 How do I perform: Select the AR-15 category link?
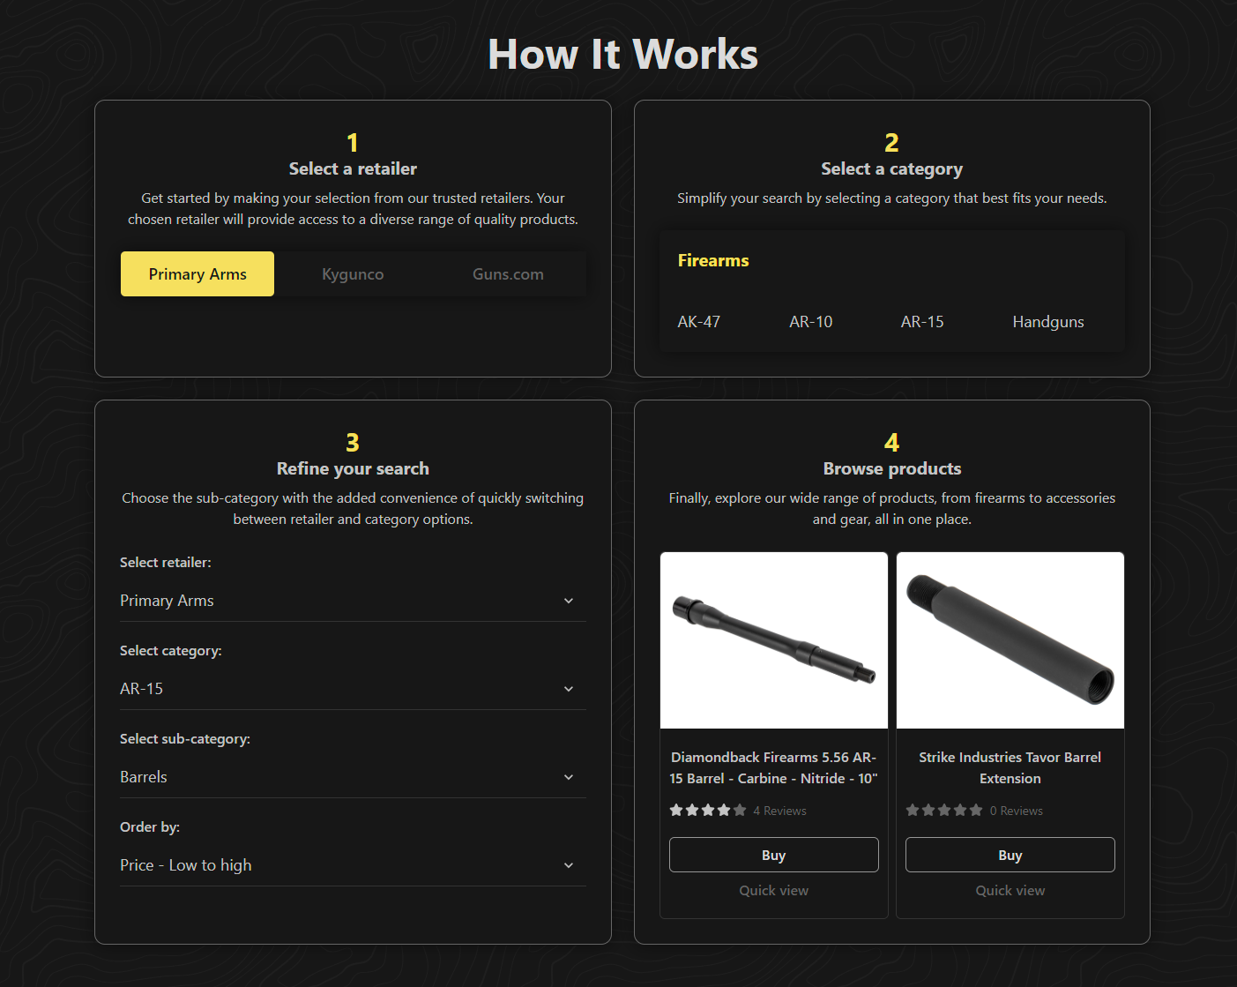pyautogui.click(x=922, y=322)
